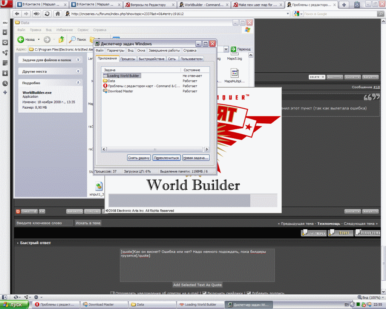Image resolution: width=386 pixels, height=309 pixels.
Task: Click the Opera status bar sync icon
Action: pyautogui.click(x=16, y=297)
